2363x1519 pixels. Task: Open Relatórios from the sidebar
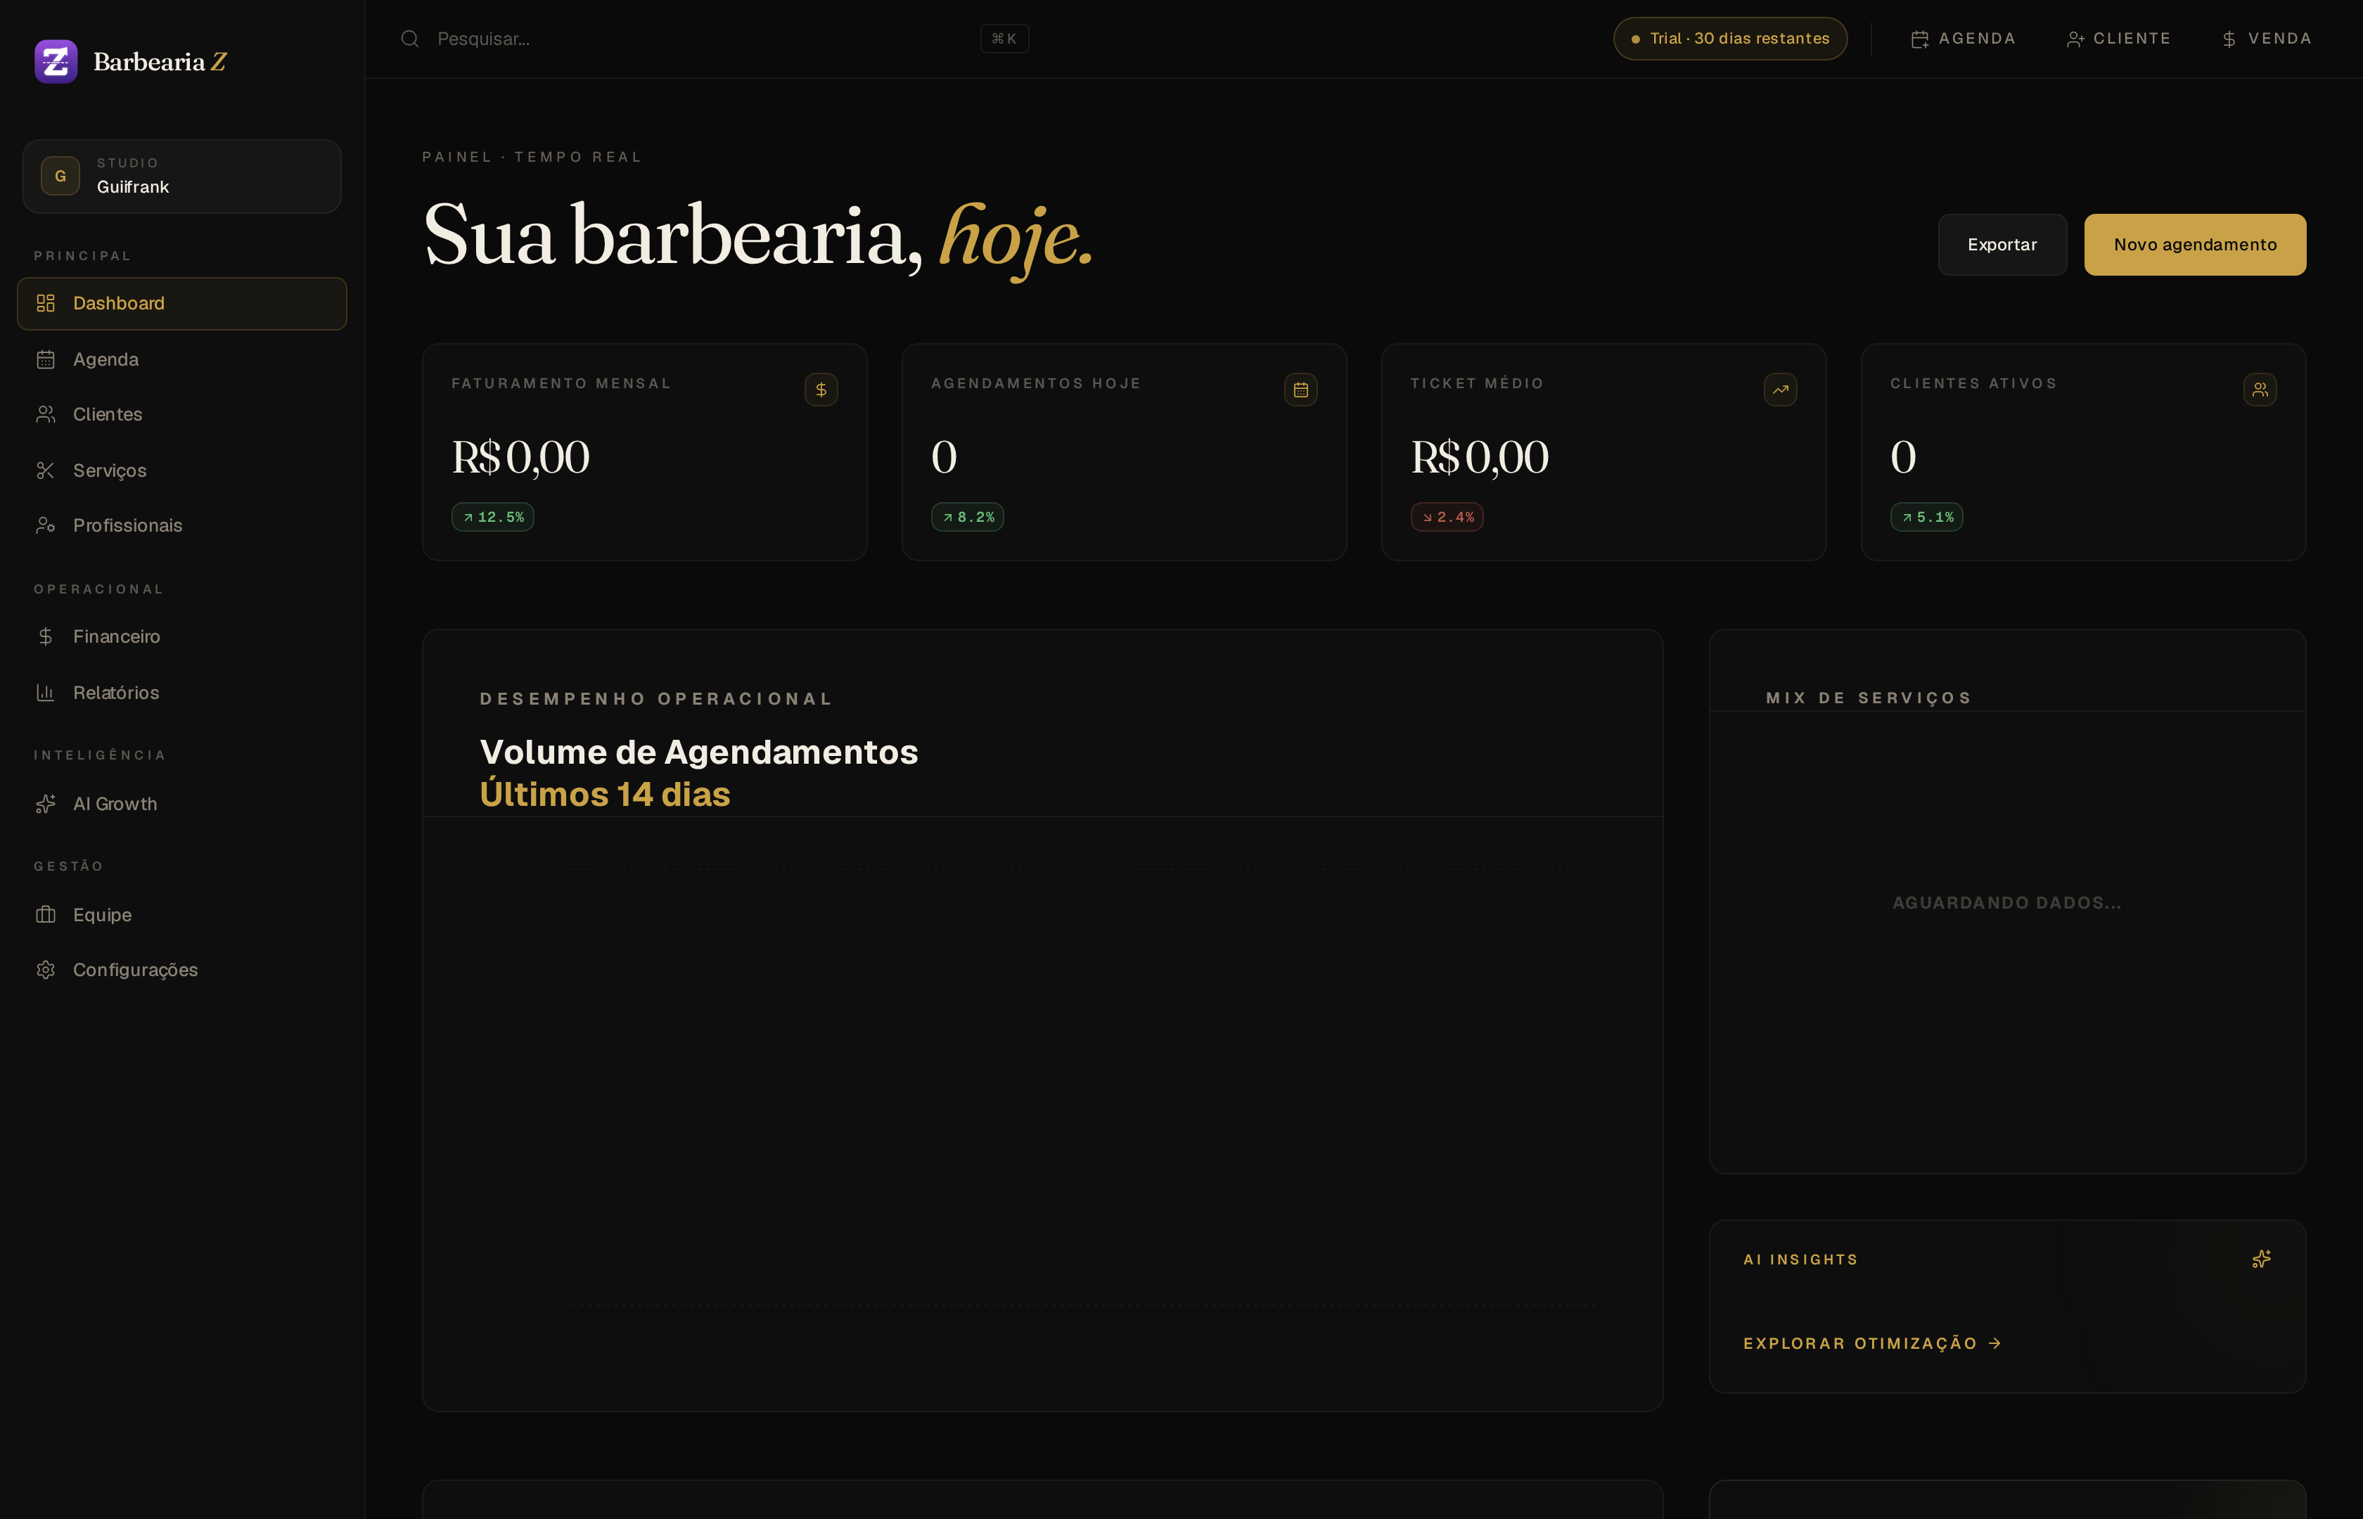coord(182,693)
